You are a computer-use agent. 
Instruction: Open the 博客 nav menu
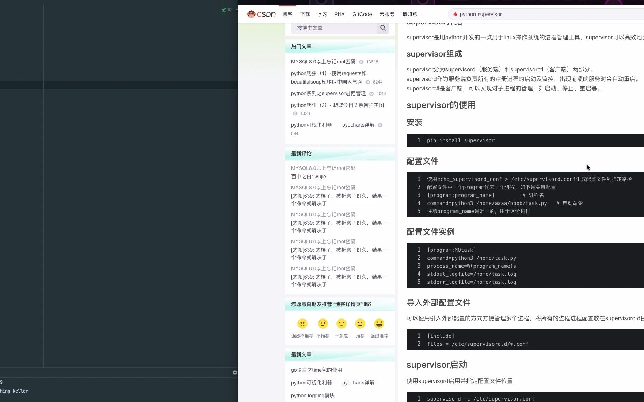click(287, 14)
